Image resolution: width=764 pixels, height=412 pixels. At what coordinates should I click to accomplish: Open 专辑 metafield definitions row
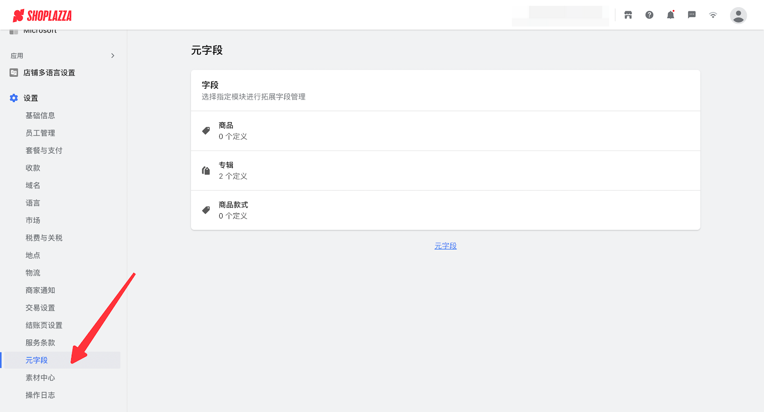445,171
